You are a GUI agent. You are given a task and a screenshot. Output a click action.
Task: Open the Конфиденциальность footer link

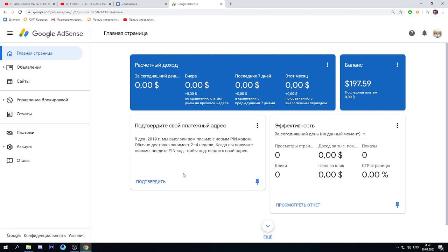(45, 236)
